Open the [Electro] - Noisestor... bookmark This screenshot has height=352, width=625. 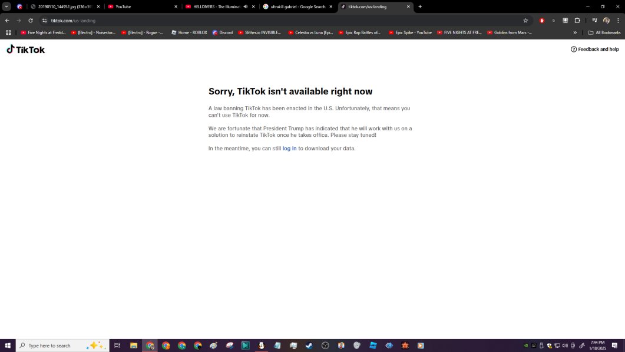(x=93, y=33)
